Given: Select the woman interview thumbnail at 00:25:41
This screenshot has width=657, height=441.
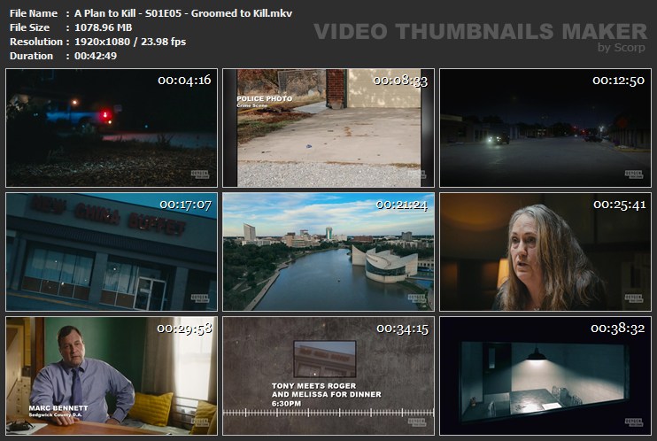Looking at the screenshot, I should tap(545, 252).
